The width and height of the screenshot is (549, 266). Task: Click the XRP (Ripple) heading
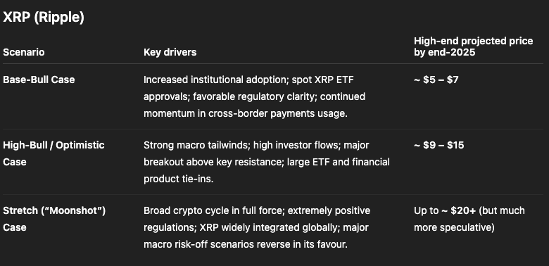pos(44,17)
